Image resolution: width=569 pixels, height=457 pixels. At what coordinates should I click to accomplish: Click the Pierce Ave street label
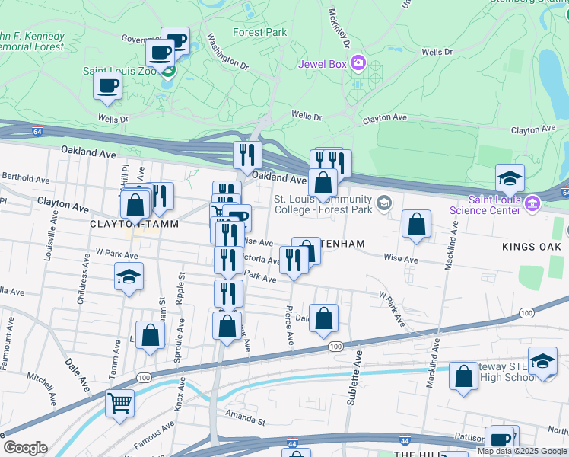tap(290, 325)
